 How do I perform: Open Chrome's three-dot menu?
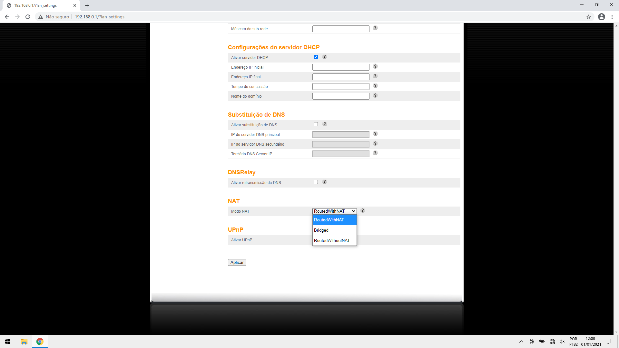(612, 17)
